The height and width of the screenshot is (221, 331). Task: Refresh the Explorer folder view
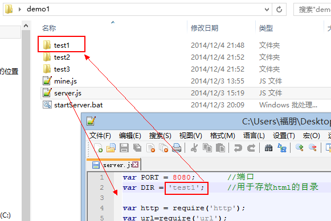[x=279, y=9]
